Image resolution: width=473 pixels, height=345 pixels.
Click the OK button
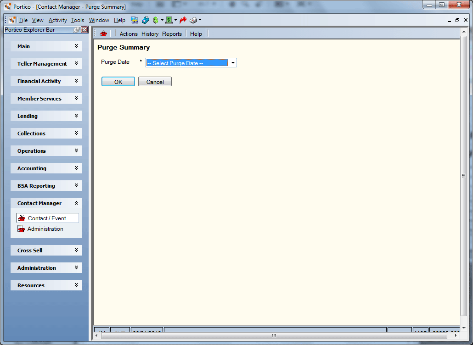click(118, 82)
